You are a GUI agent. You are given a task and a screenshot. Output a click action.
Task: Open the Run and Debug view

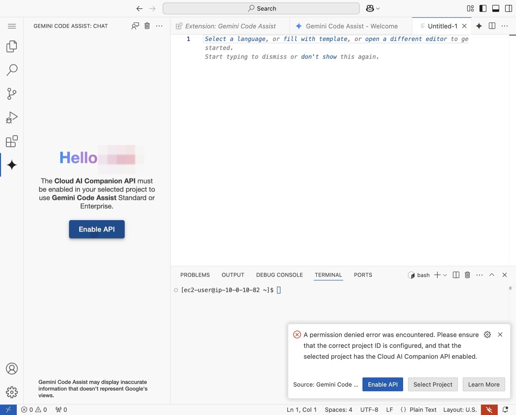click(12, 118)
